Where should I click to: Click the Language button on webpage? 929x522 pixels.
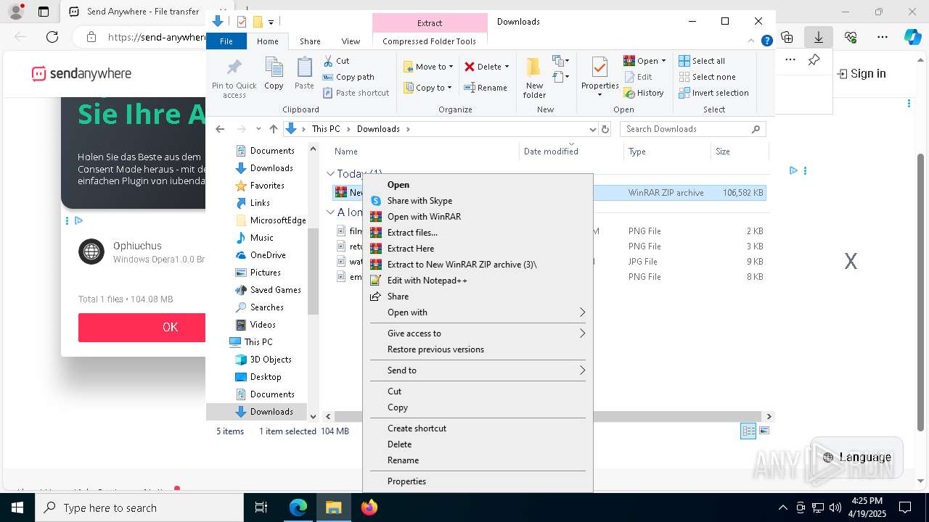coord(857,457)
